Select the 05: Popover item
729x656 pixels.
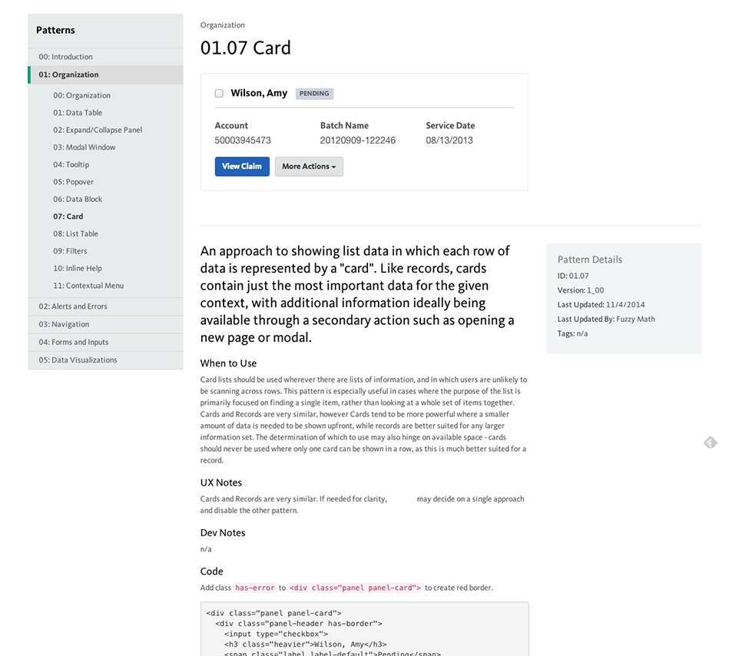(74, 182)
